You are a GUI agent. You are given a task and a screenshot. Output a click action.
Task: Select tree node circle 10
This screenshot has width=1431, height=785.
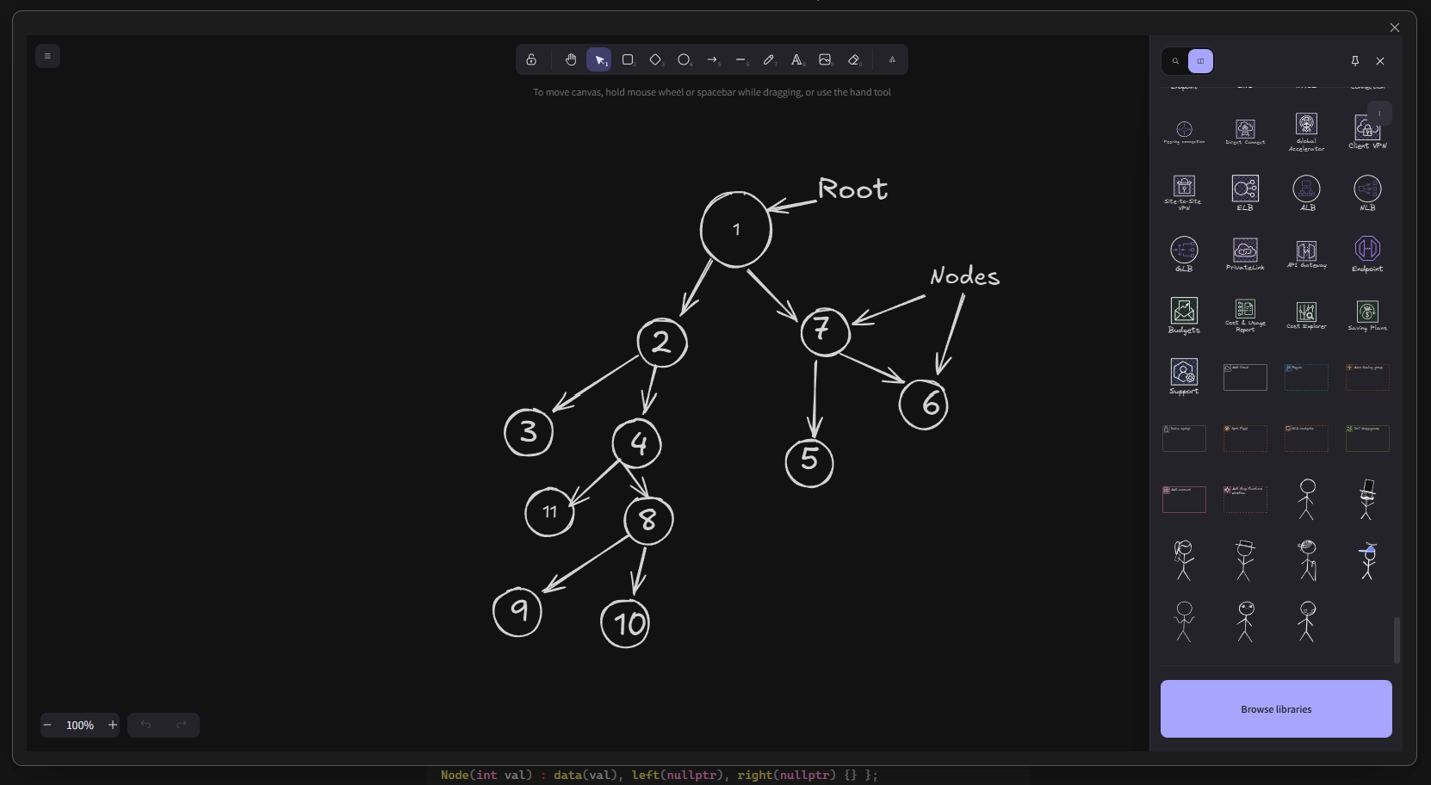(625, 623)
